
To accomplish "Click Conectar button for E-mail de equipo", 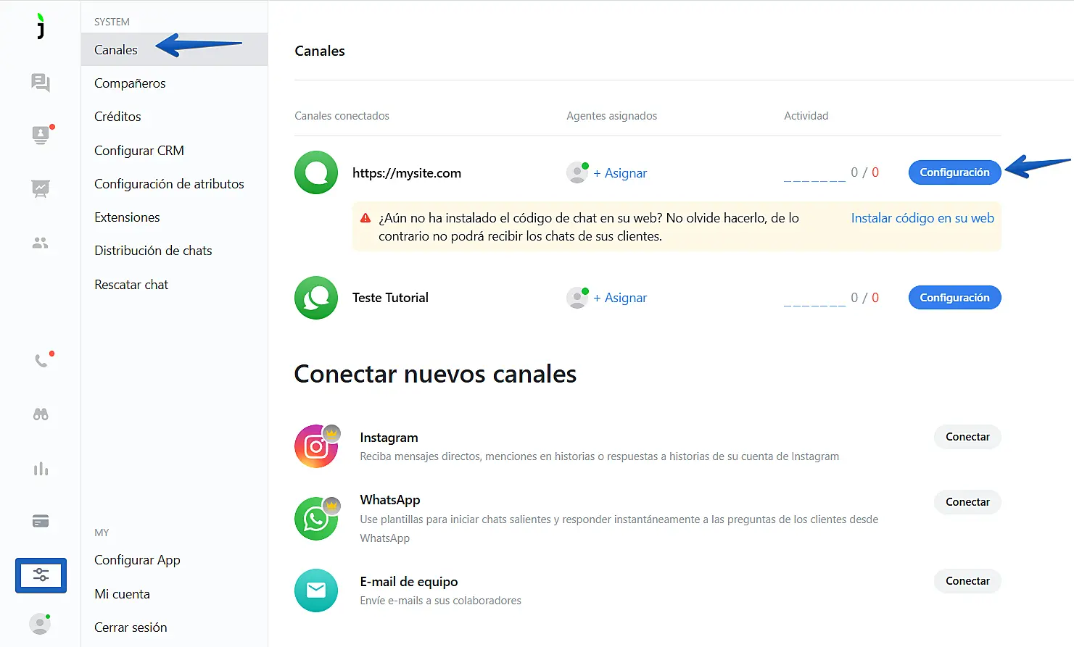I will point(967,581).
